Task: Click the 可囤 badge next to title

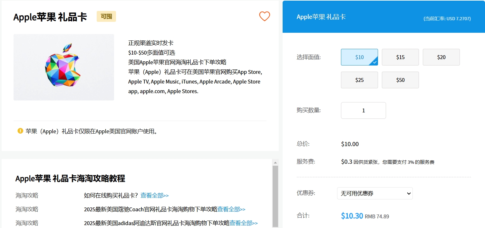Action: [x=106, y=16]
